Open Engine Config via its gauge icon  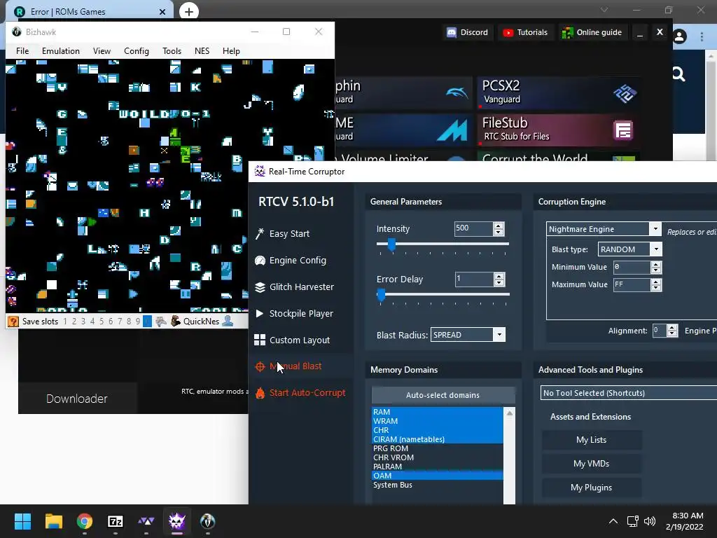(x=260, y=261)
